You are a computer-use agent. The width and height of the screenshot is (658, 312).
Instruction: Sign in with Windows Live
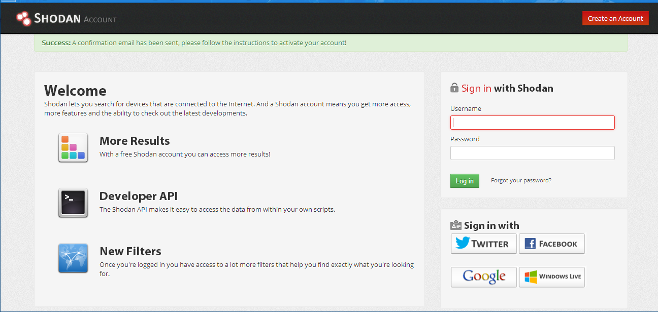(552, 277)
